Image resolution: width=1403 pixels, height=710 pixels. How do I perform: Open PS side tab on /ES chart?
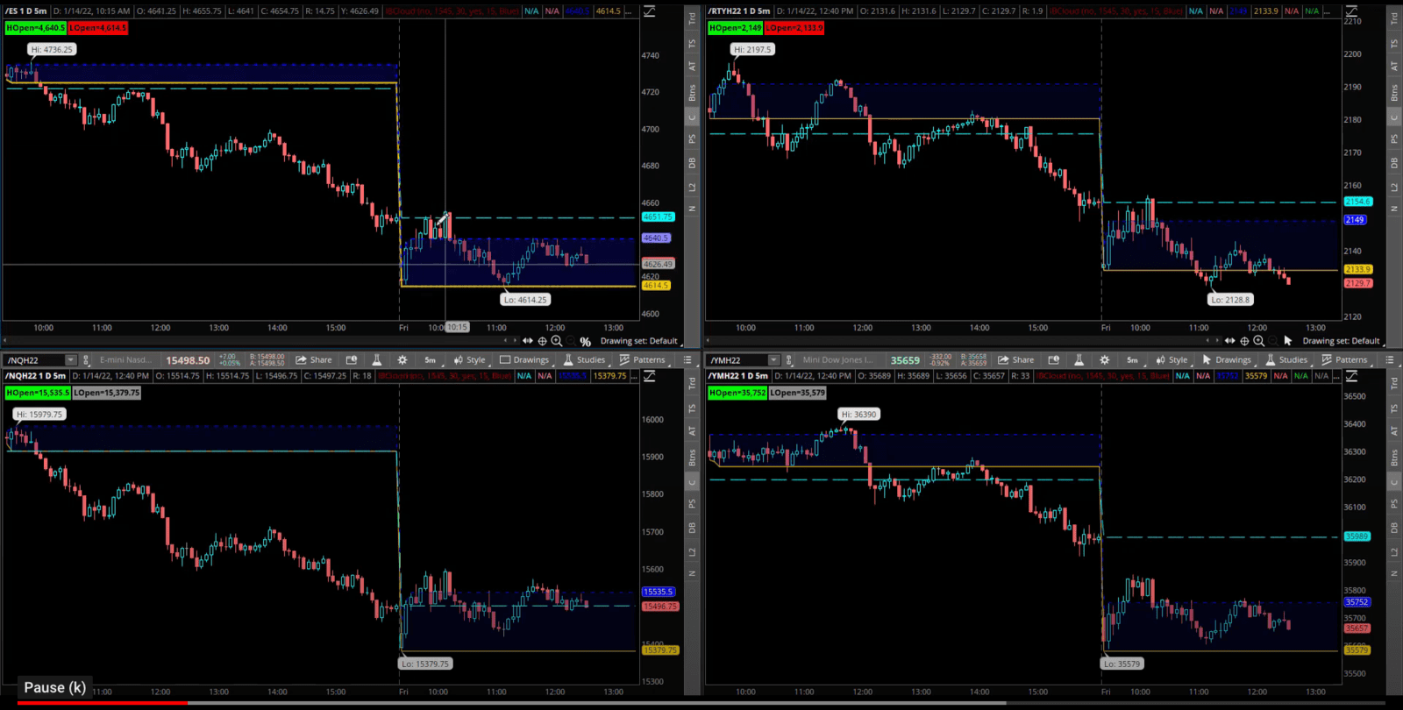692,138
